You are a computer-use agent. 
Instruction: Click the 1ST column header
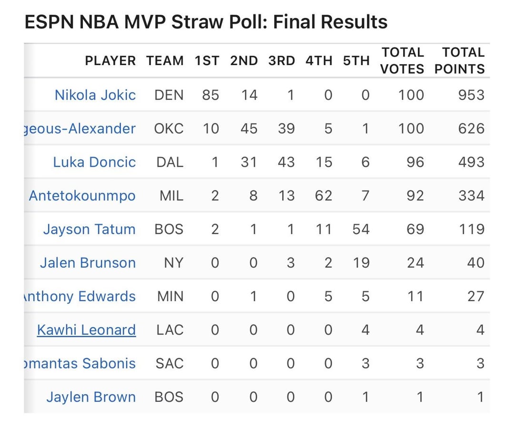(207, 61)
